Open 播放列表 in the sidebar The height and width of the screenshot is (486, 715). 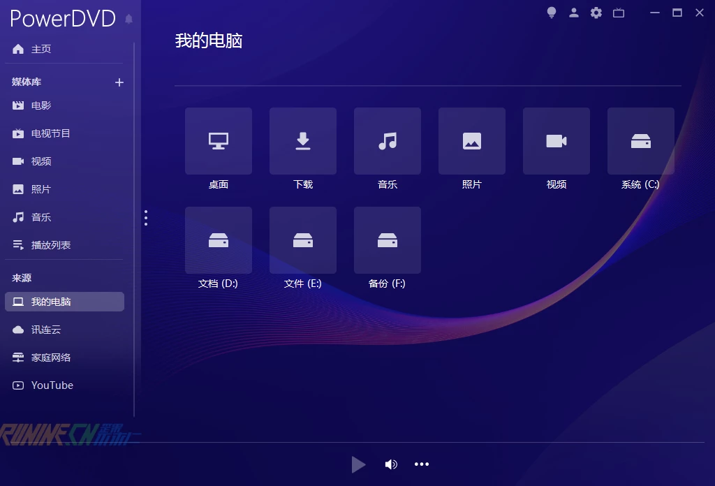(x=50, y=245)
